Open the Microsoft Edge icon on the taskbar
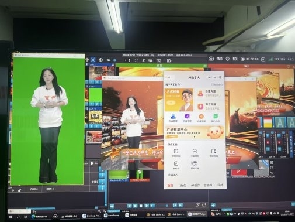Viewport: 295px width, 222px height. [33, 216]
